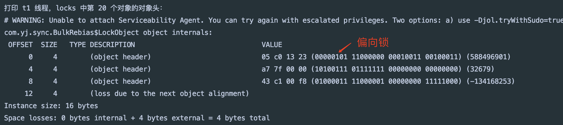Click decimal value (588496901)
This screenshot has height=125, width=563.
488,57
